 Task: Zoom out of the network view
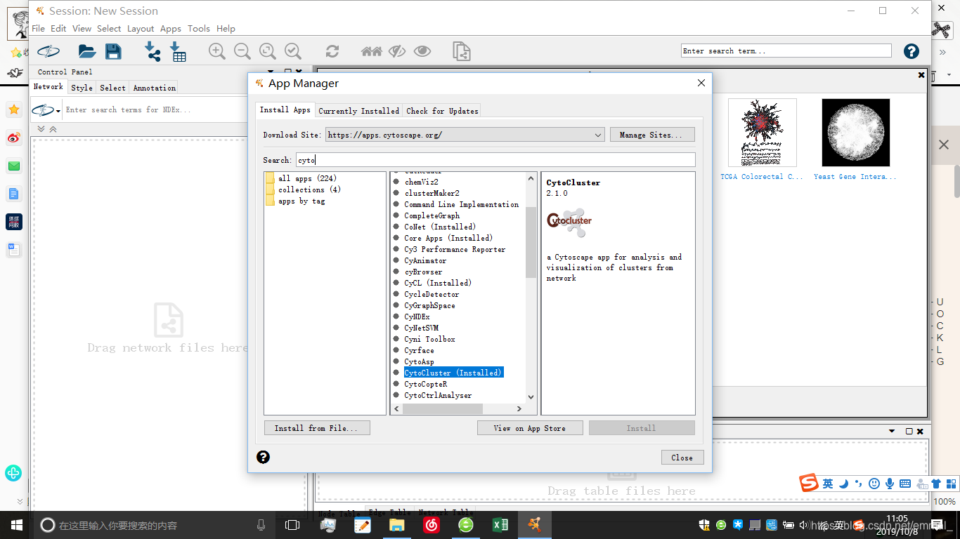point(242,51)
